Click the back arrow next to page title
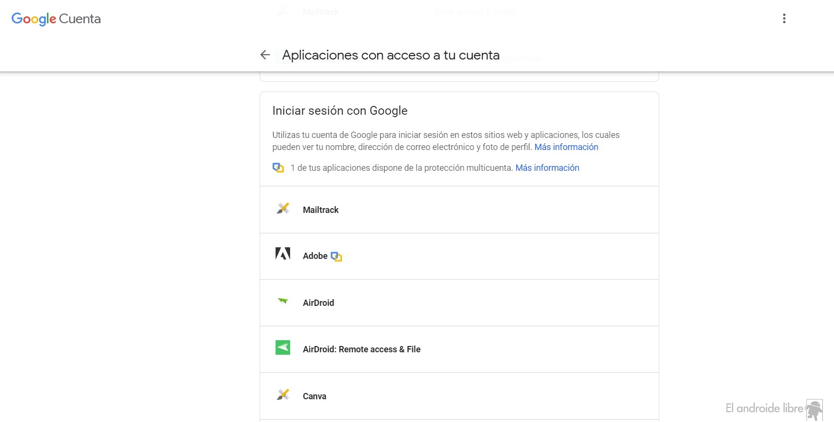The image size is (834, 422). click(x=265, y=55)
